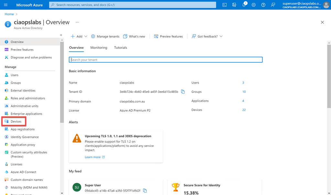Open the notifications bell icon
Image resolution: width=331 pixels, height=195 pixels.
tap(244, 5)
